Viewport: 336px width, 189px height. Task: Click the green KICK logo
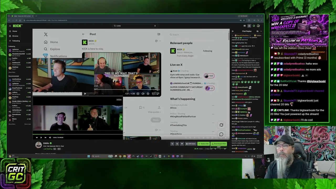point(18,26)
